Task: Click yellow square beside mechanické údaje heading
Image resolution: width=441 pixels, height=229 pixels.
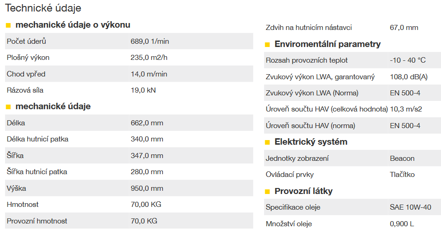Action: (8, 107)
